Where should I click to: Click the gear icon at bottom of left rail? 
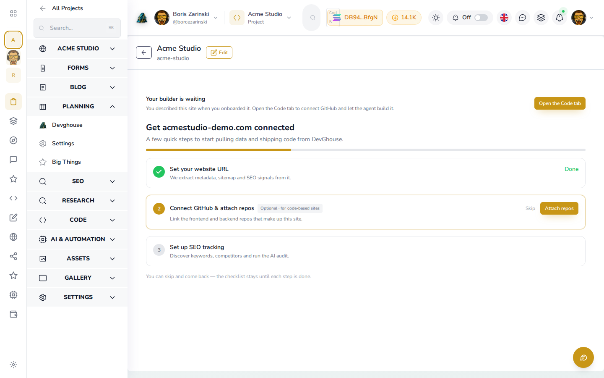pyautogui.click(x=13, y=365)
